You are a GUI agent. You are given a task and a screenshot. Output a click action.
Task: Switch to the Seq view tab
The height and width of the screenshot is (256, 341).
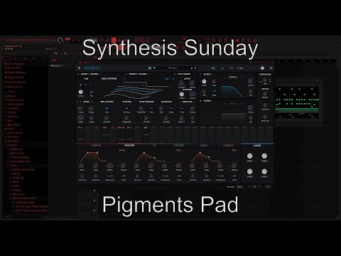click(240, 68)
